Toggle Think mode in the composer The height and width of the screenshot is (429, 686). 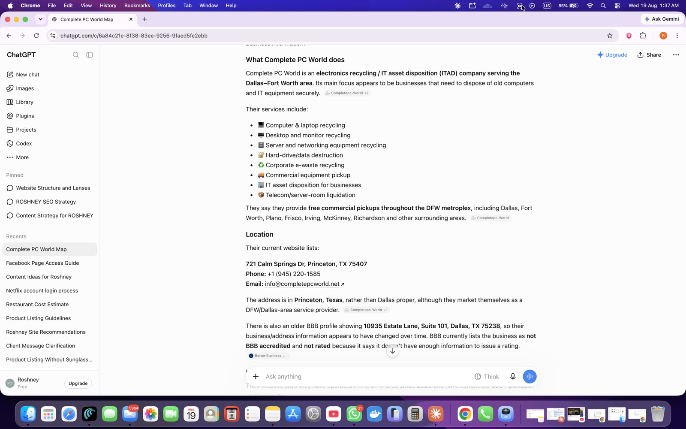(x=487, y=377)
